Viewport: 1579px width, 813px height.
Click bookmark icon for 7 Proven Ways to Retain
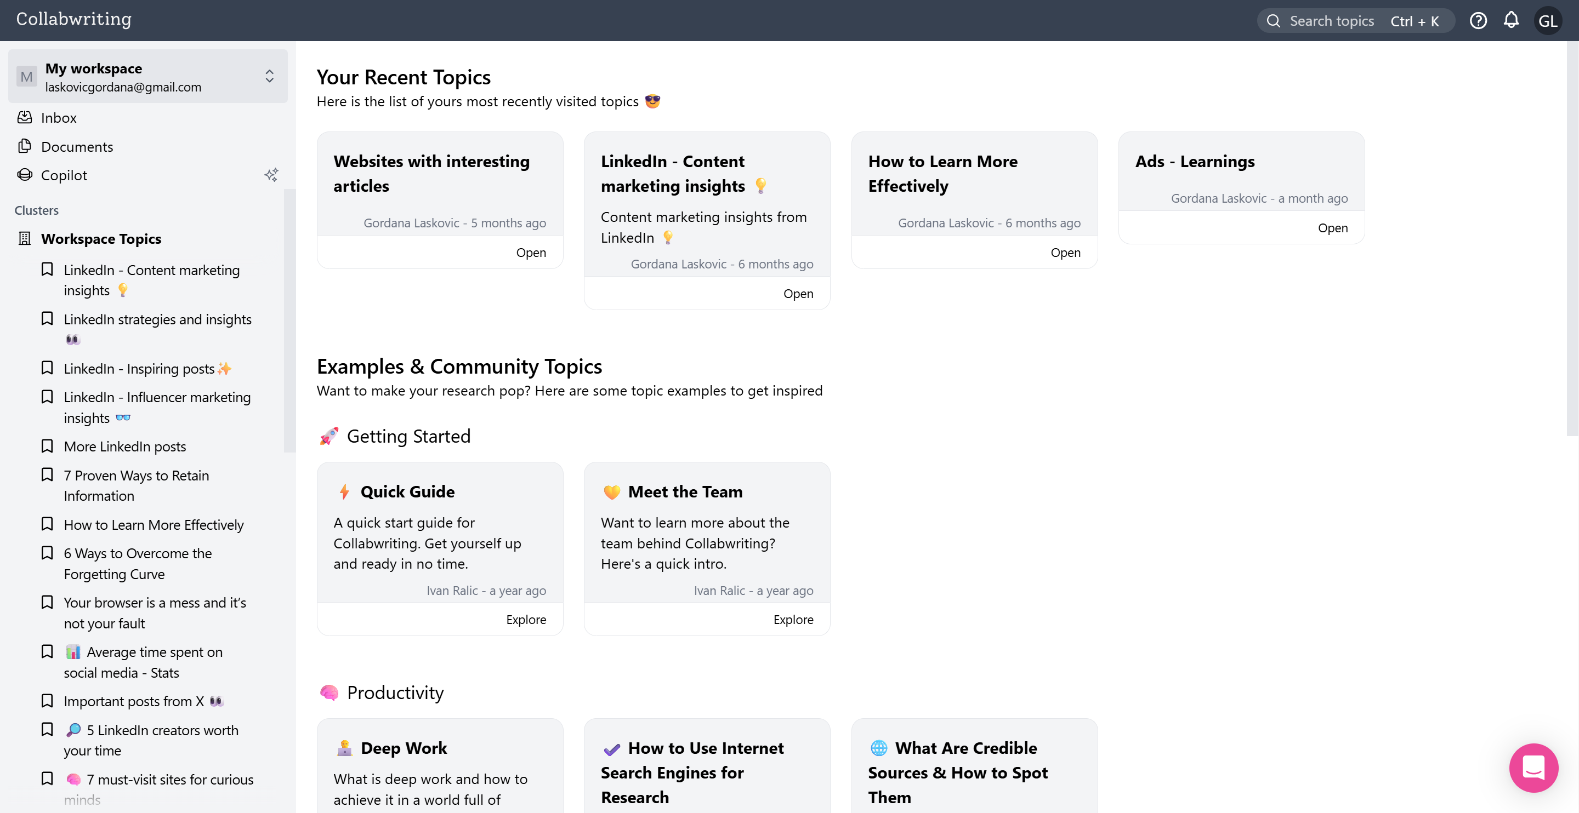pyautogui.click(x=47, y=475)
